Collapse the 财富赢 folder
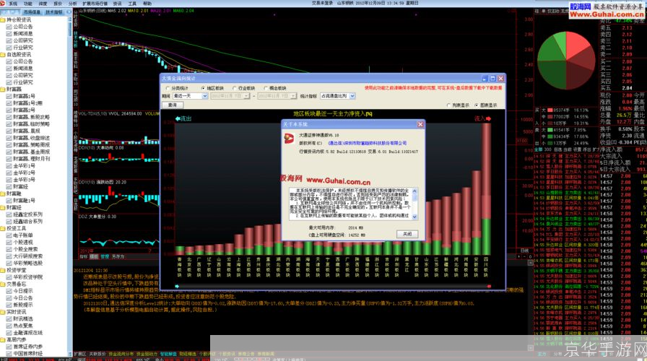 (3, 89)
